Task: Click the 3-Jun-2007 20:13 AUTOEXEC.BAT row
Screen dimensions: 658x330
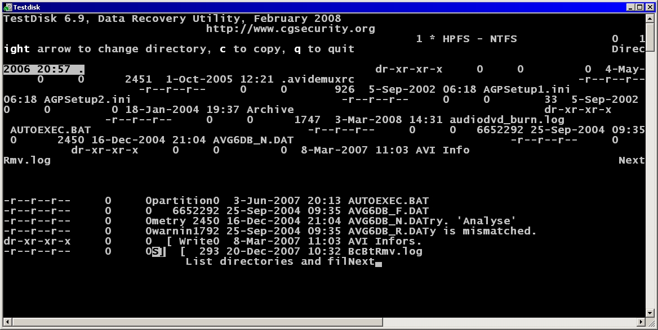Action: (216, 201)
